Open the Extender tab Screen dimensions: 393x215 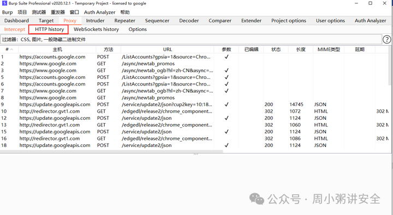pyautogui.click(x=252, y=21)
